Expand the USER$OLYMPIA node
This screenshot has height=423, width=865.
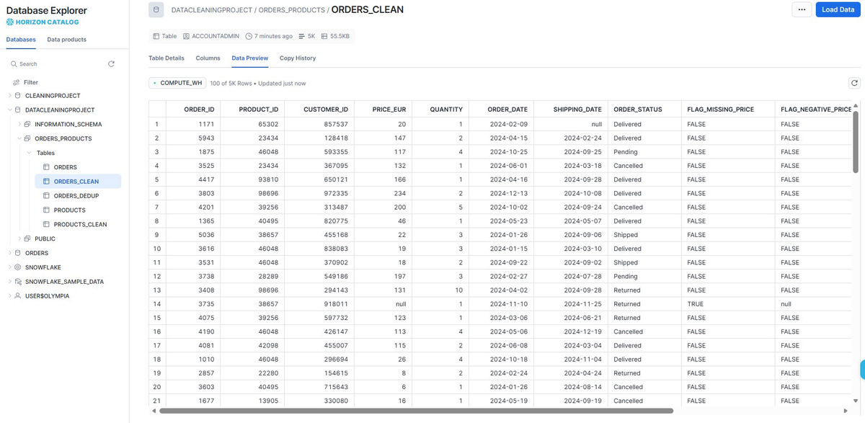10,295
